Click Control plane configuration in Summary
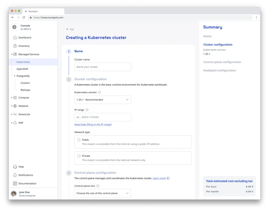269x210 pixels. pos(222,62)
